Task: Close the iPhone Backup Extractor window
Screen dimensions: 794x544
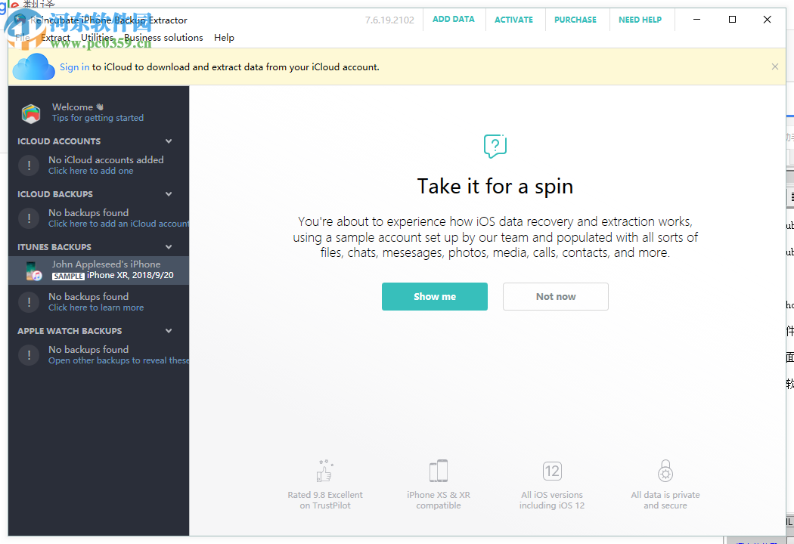Action: [x=768, y=20]
